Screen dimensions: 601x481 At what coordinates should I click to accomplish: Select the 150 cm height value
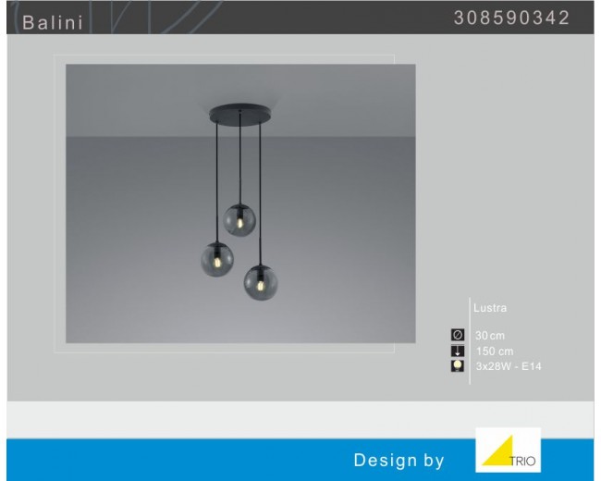(x=494, y=351)
